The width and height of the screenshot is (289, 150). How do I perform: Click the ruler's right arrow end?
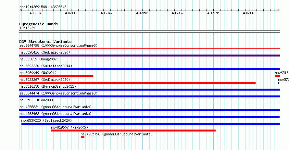[x=279, y=10]
